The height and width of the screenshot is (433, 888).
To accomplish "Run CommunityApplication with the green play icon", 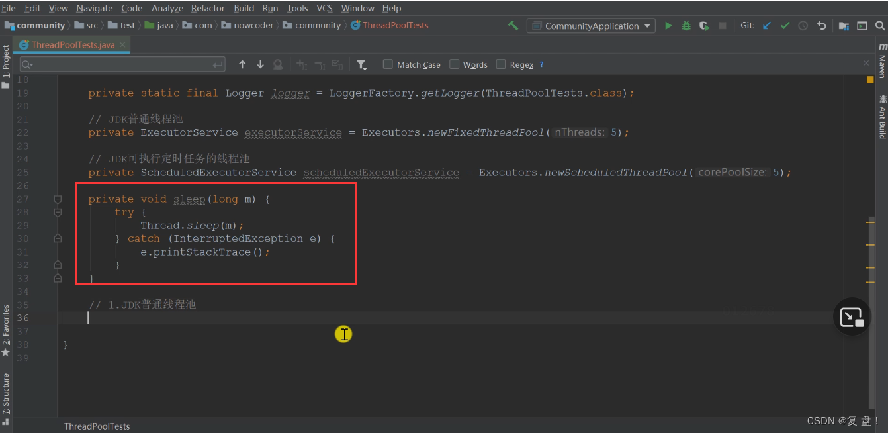I will [x=668, y=26].
